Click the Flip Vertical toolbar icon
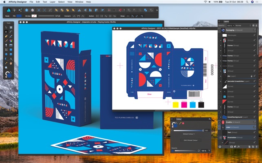Image resolution: width=262 pixels, height=163 pixels. (x=85, y=10)
